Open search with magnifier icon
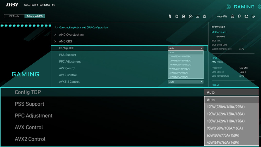Viewport: 261px width, 147px height. [239, 16]
